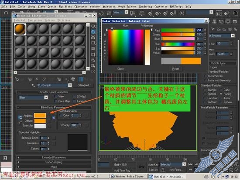Viewport: 240px width, 180px height.
Task: Click the Align tool icon in main toolbar
Action: [226, 14]
